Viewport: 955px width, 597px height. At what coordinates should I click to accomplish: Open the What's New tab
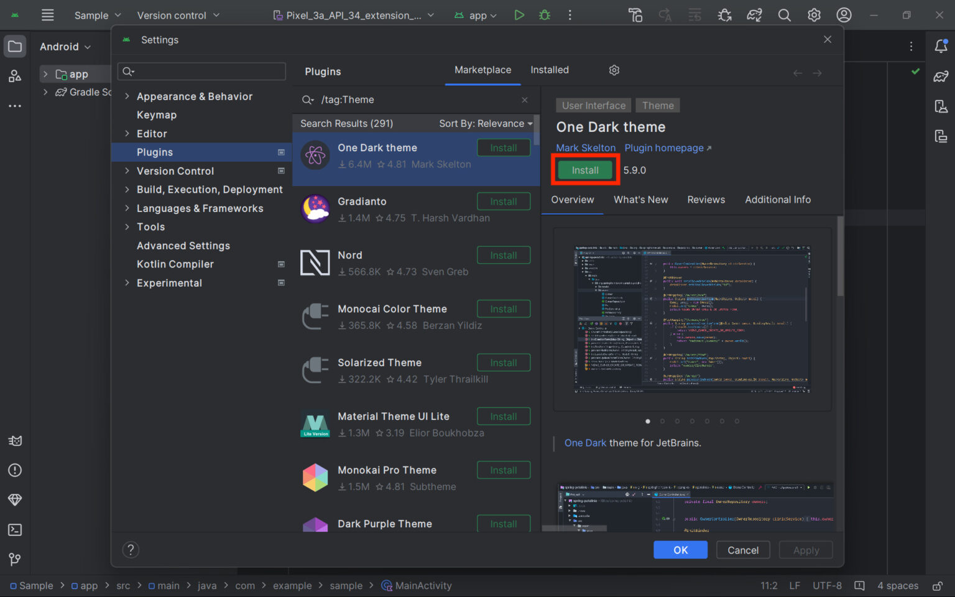point(641,200)
